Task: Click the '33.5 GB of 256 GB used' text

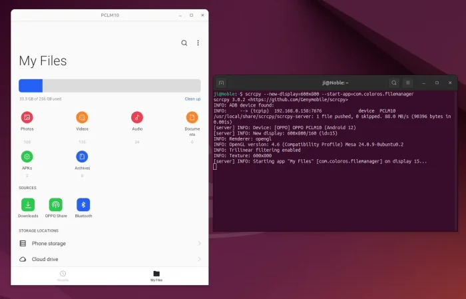Action: pyautogui.click(x=41, y=99)
